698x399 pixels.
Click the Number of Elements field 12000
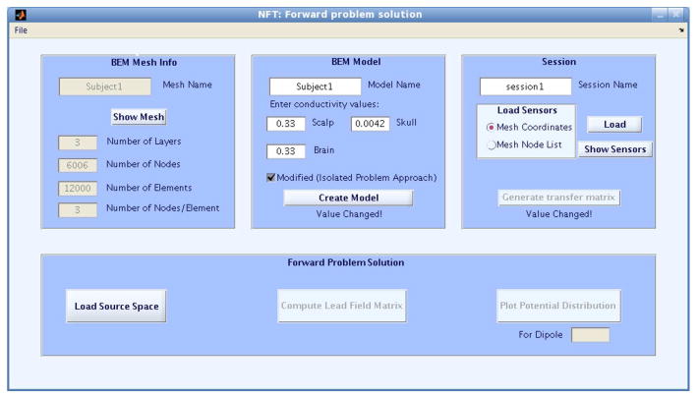click(x=78, y=188)
